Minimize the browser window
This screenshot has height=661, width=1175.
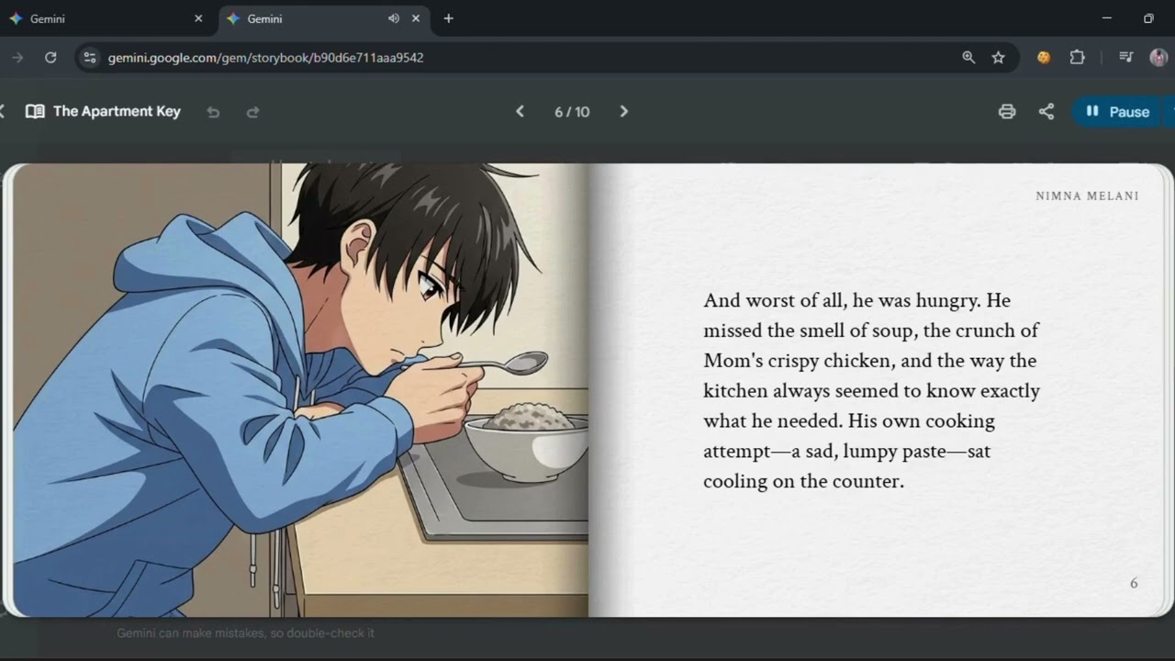point(1106,18)
